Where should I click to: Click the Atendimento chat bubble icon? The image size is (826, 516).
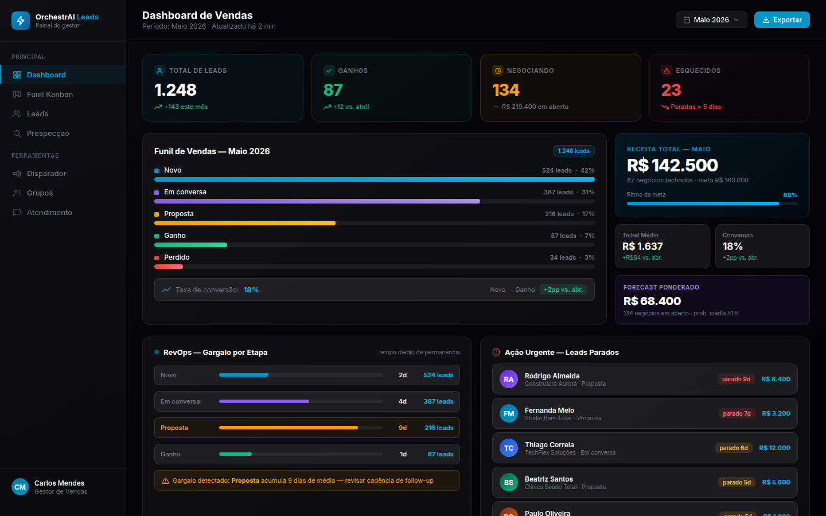click(17, 213)
